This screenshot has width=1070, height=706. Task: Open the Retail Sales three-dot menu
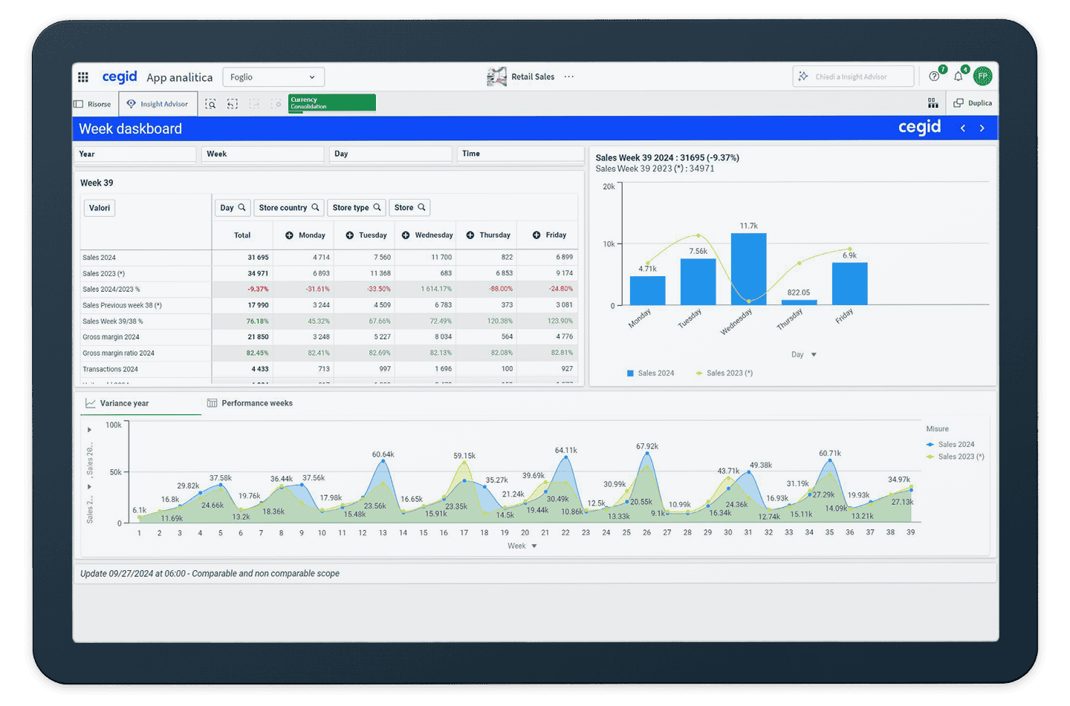click(x=569, y=76)
